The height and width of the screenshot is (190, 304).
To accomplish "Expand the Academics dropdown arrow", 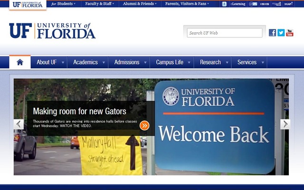I will point(104,62).
